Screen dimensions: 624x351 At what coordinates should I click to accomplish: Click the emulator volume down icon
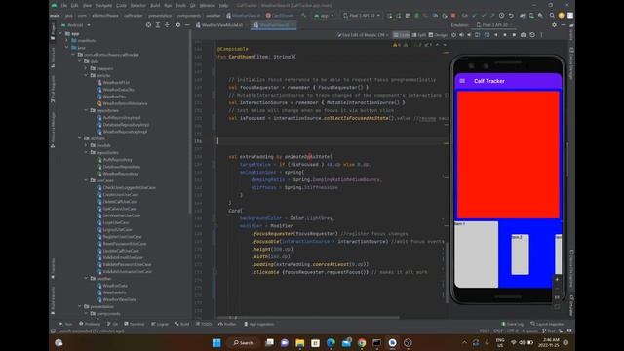coord(469,35)
